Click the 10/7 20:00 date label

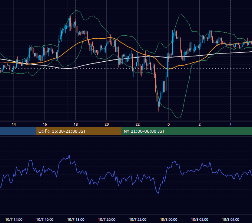[107, 219]
